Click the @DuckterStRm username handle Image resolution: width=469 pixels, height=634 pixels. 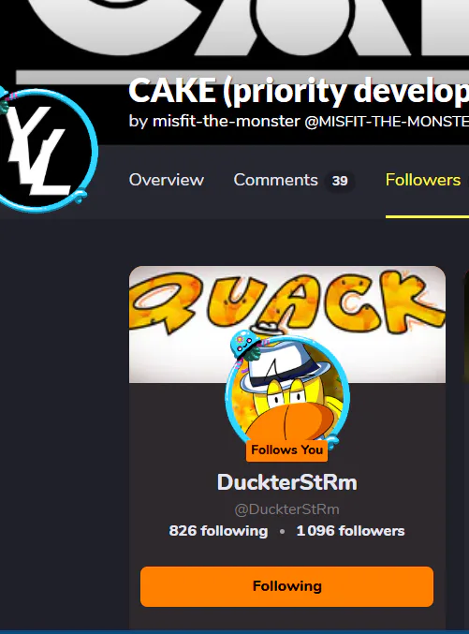coord(287,509)
